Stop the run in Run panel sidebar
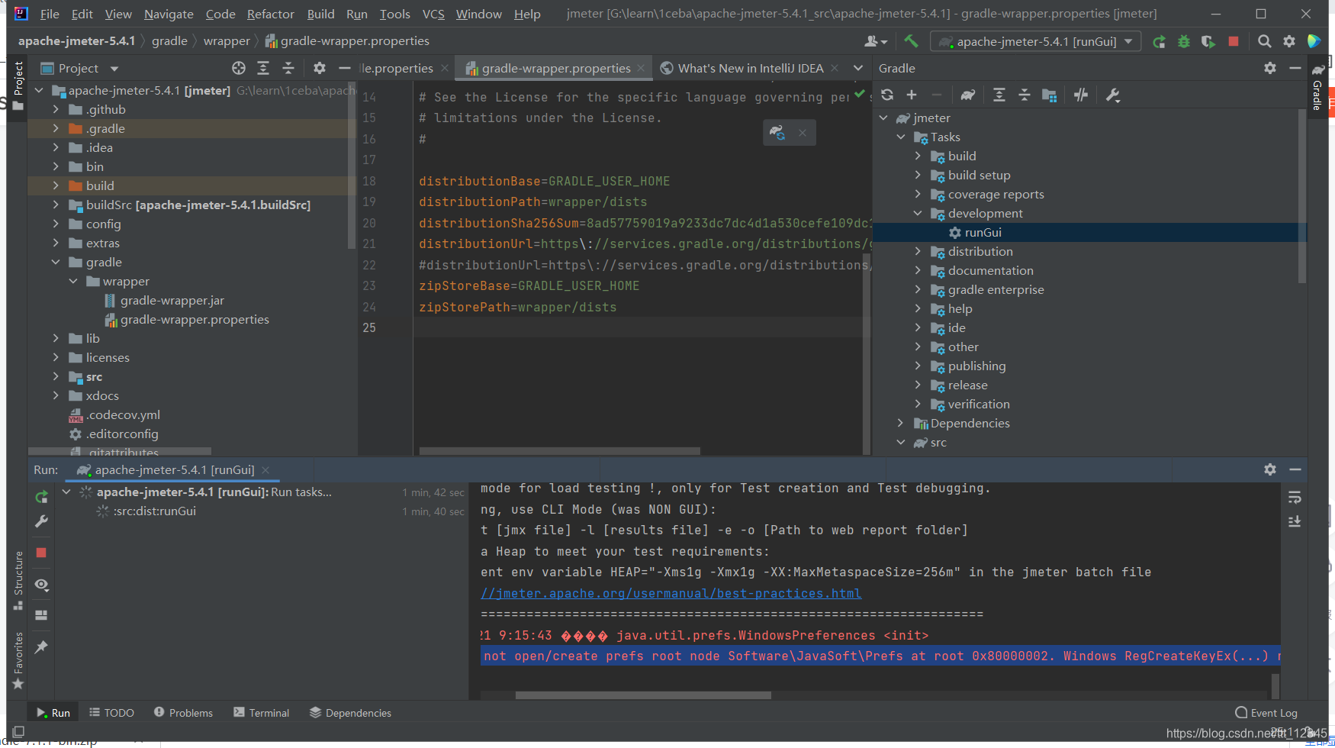The width and height of the screenshot is (1335, 748). click(42, 553)
